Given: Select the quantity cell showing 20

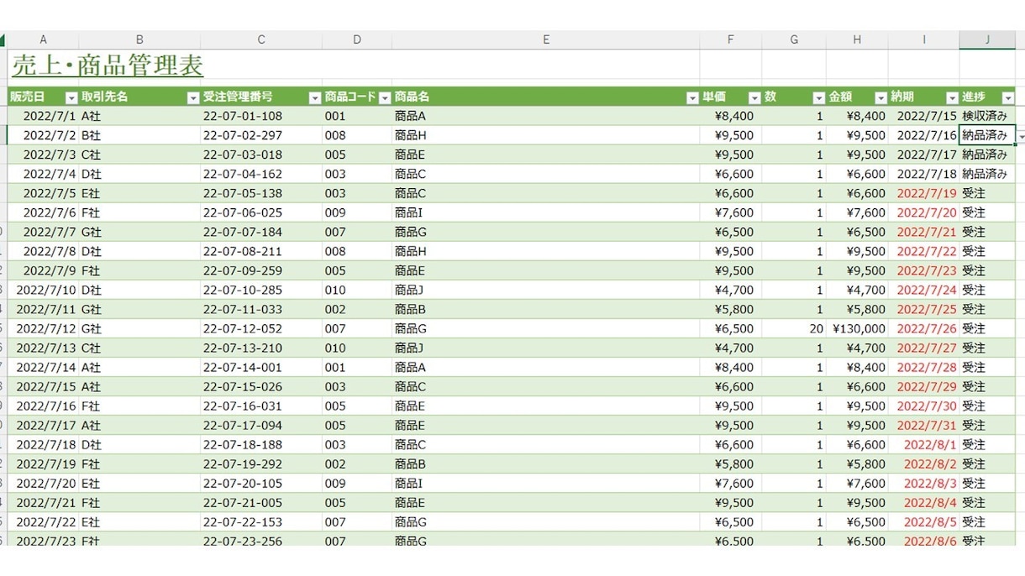Looking at the screenshot, I should [x=794, y=328].
